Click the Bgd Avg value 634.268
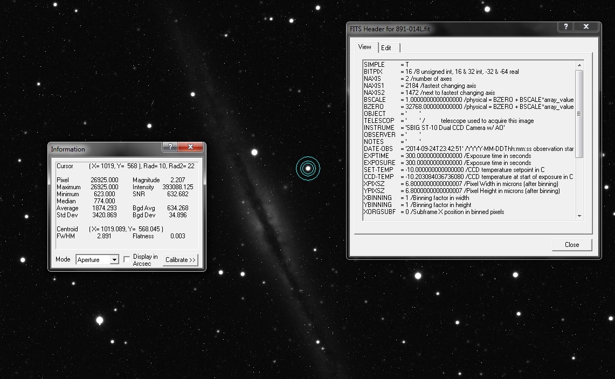Viewport: 615px width, 379px height. [178, 208]
